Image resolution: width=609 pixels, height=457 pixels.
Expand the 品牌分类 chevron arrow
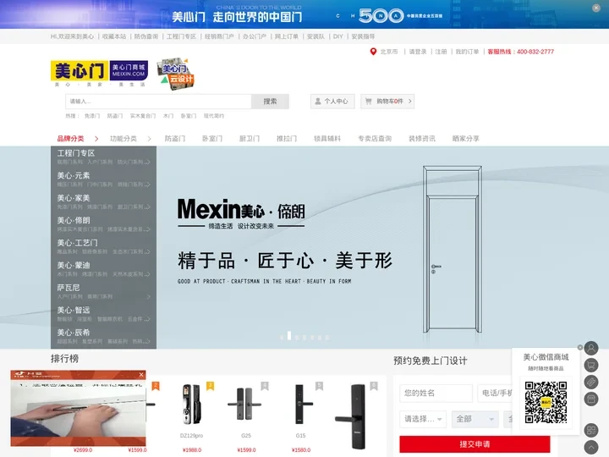tap(96, 139)
